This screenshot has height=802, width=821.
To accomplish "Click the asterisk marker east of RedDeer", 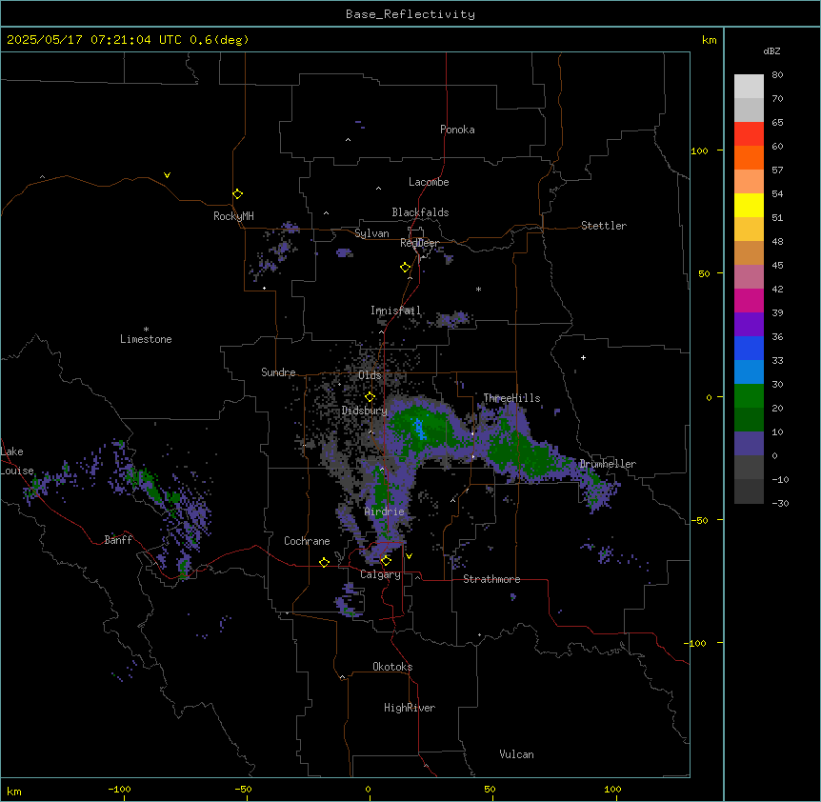I will (478, 289).
